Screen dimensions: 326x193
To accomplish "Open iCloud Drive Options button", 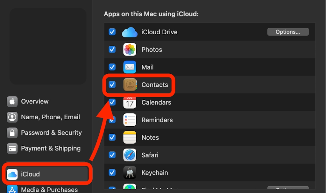I will click(x=288, y=32).
